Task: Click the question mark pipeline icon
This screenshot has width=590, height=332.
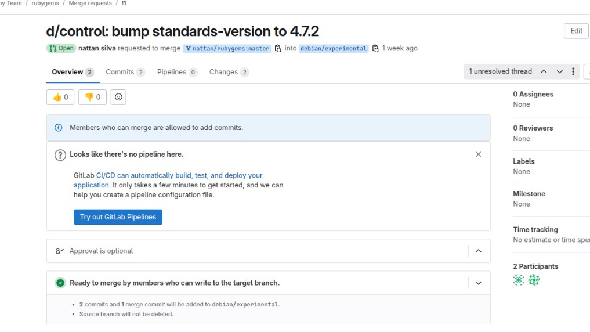Action: pyautogui.click(x=60, y=155)
